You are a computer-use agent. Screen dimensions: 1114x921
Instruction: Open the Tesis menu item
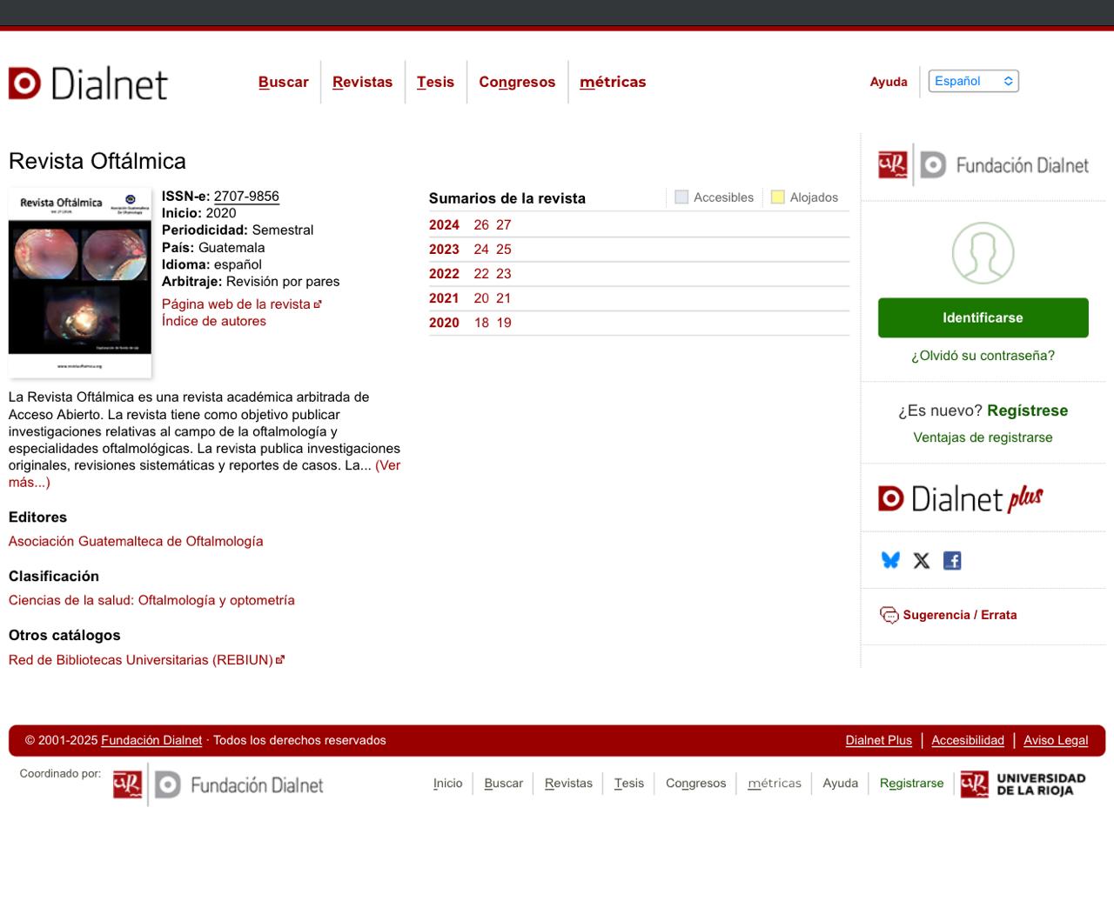435,82
